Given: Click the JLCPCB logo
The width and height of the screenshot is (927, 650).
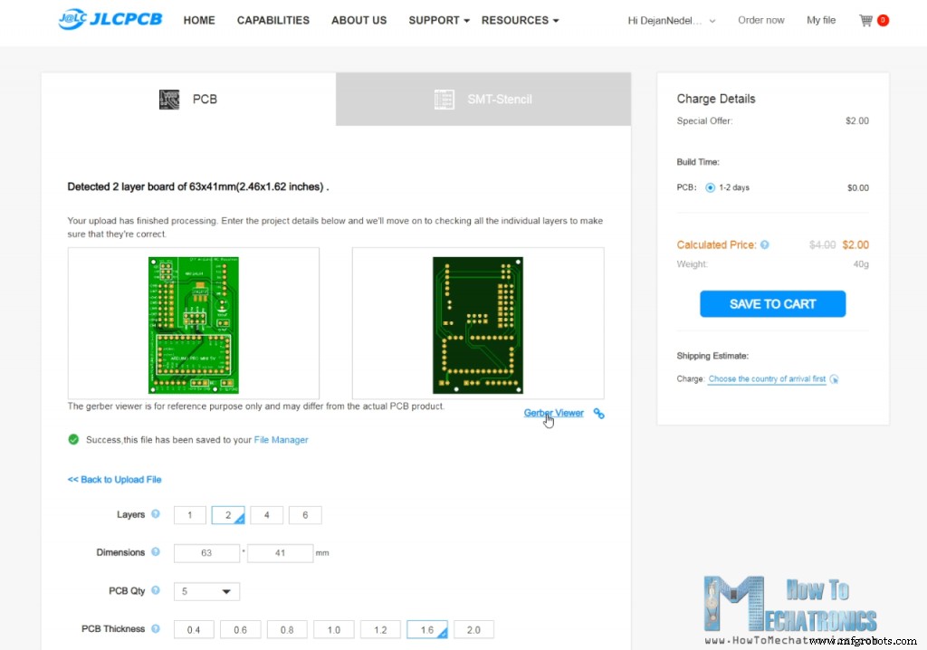Looking at the screenshot, I should pos(109,19).
